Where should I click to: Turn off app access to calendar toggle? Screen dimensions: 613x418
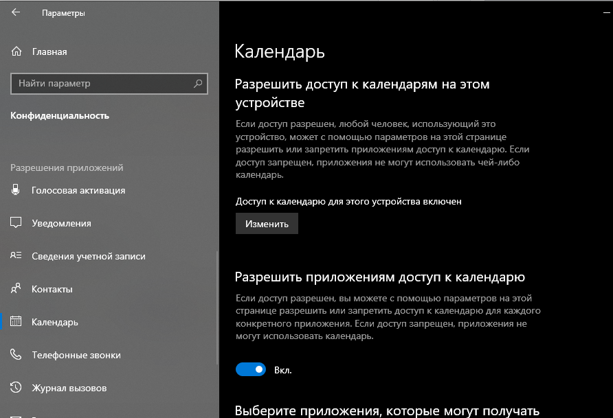point(251,370)
